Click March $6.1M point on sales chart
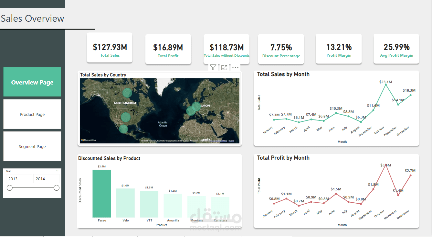 pos(299,122)
